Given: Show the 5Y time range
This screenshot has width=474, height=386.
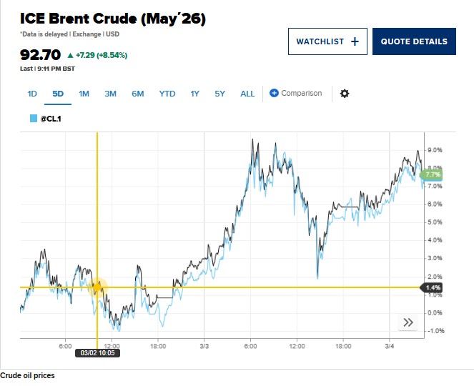Looking at the screenshot, I should 219,94.
